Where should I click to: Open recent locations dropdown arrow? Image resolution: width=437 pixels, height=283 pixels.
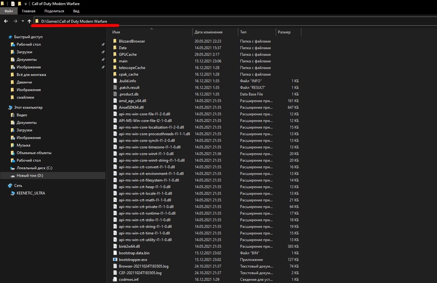pos(23,21)
